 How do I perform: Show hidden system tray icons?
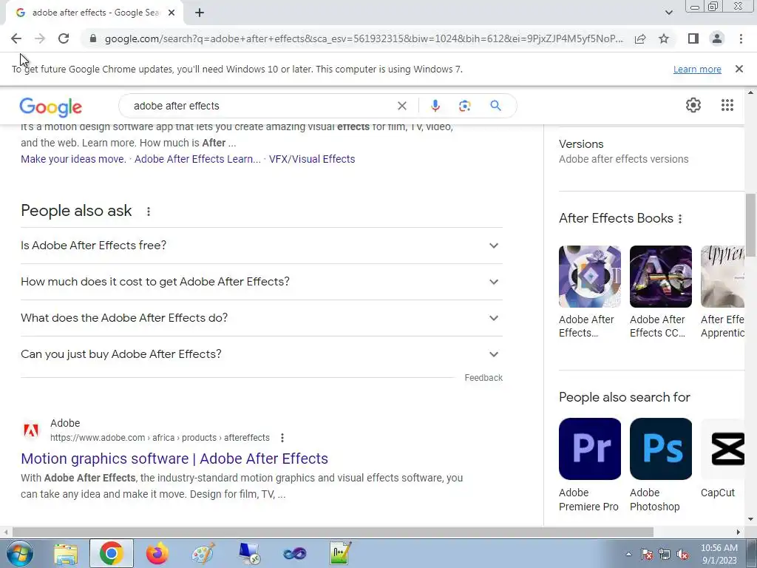628,554
